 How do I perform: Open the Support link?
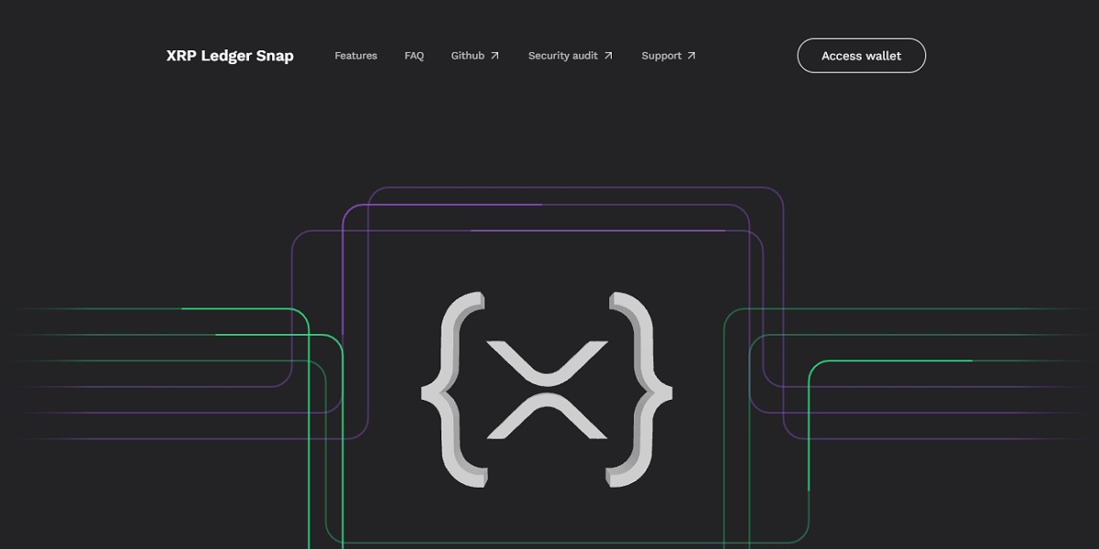coord(669,56)
